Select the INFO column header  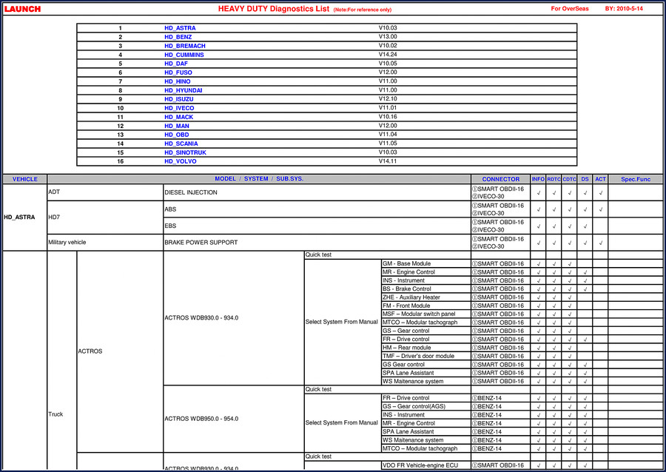[x=538, y=179]
